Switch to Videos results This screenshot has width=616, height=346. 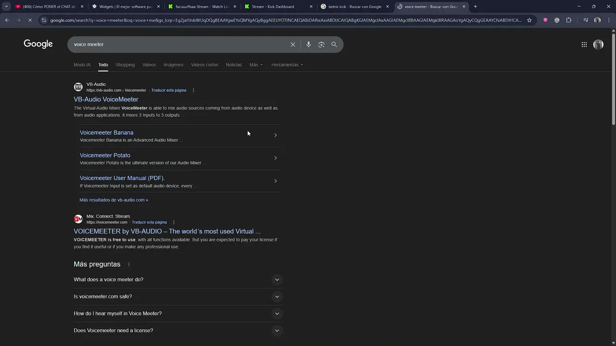coord(149,64)
